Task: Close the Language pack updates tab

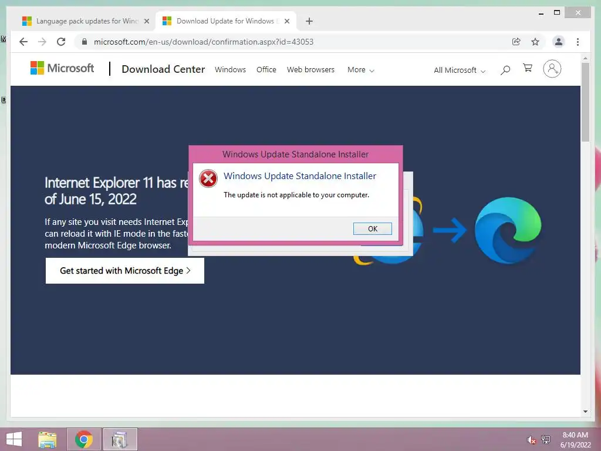Action: [146, 21]
